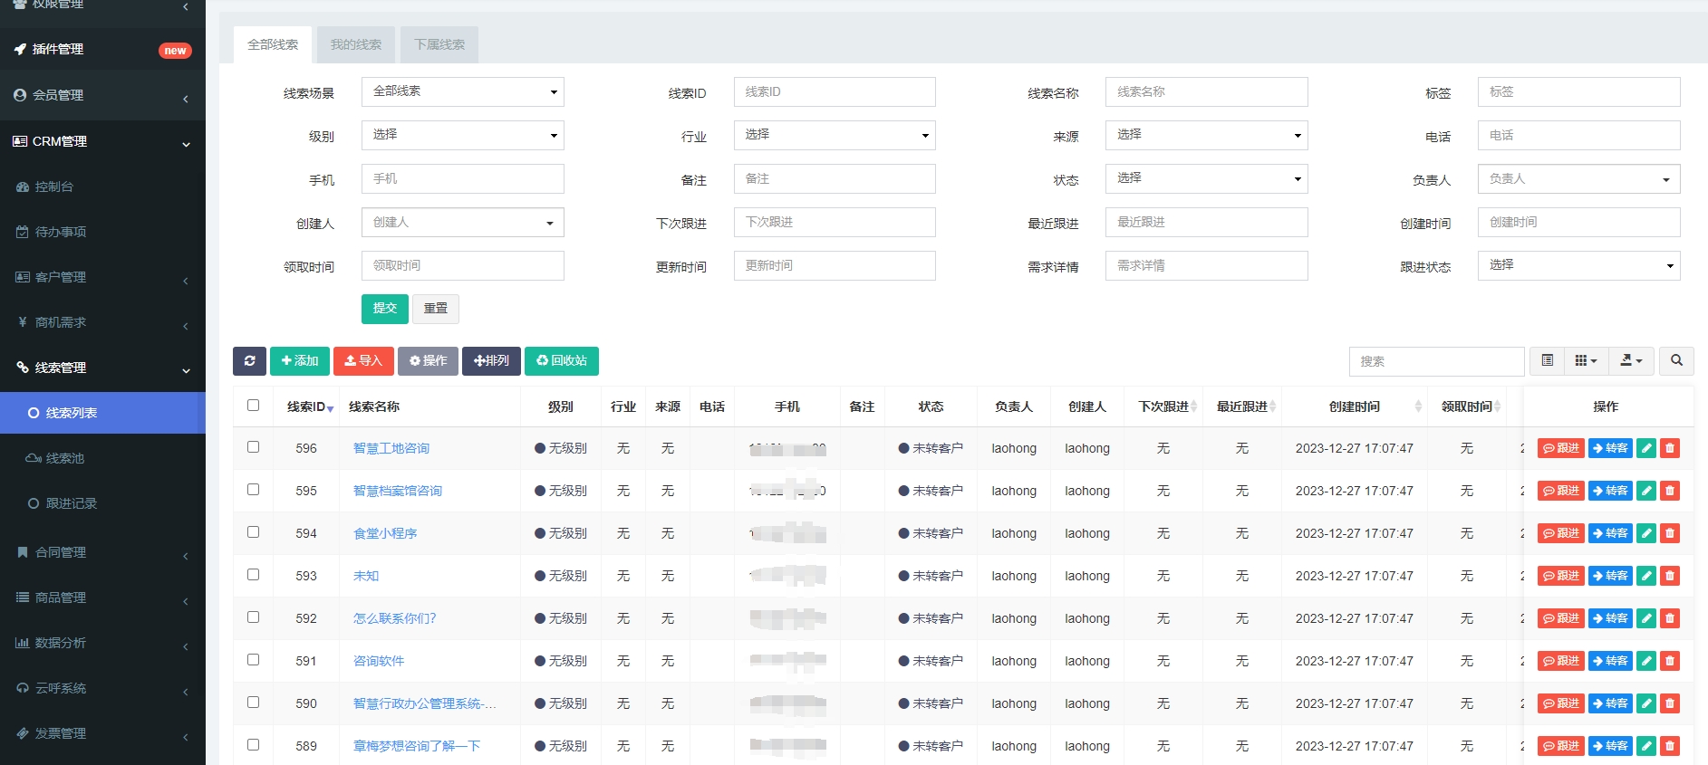Open the 状态 select dropdown

(1207, 178)
